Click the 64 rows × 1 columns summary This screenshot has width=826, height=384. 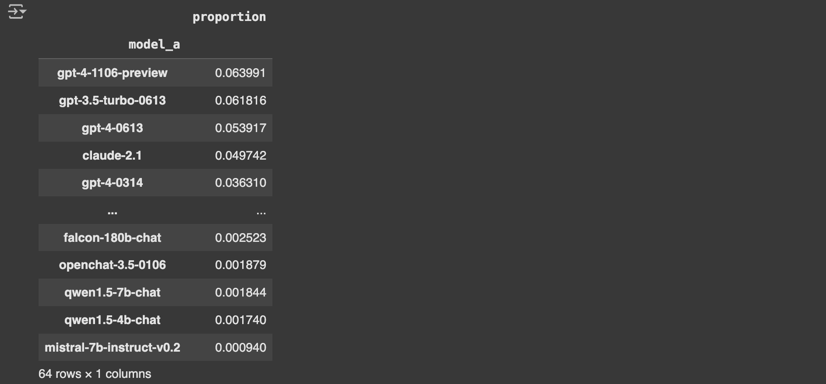95,374
